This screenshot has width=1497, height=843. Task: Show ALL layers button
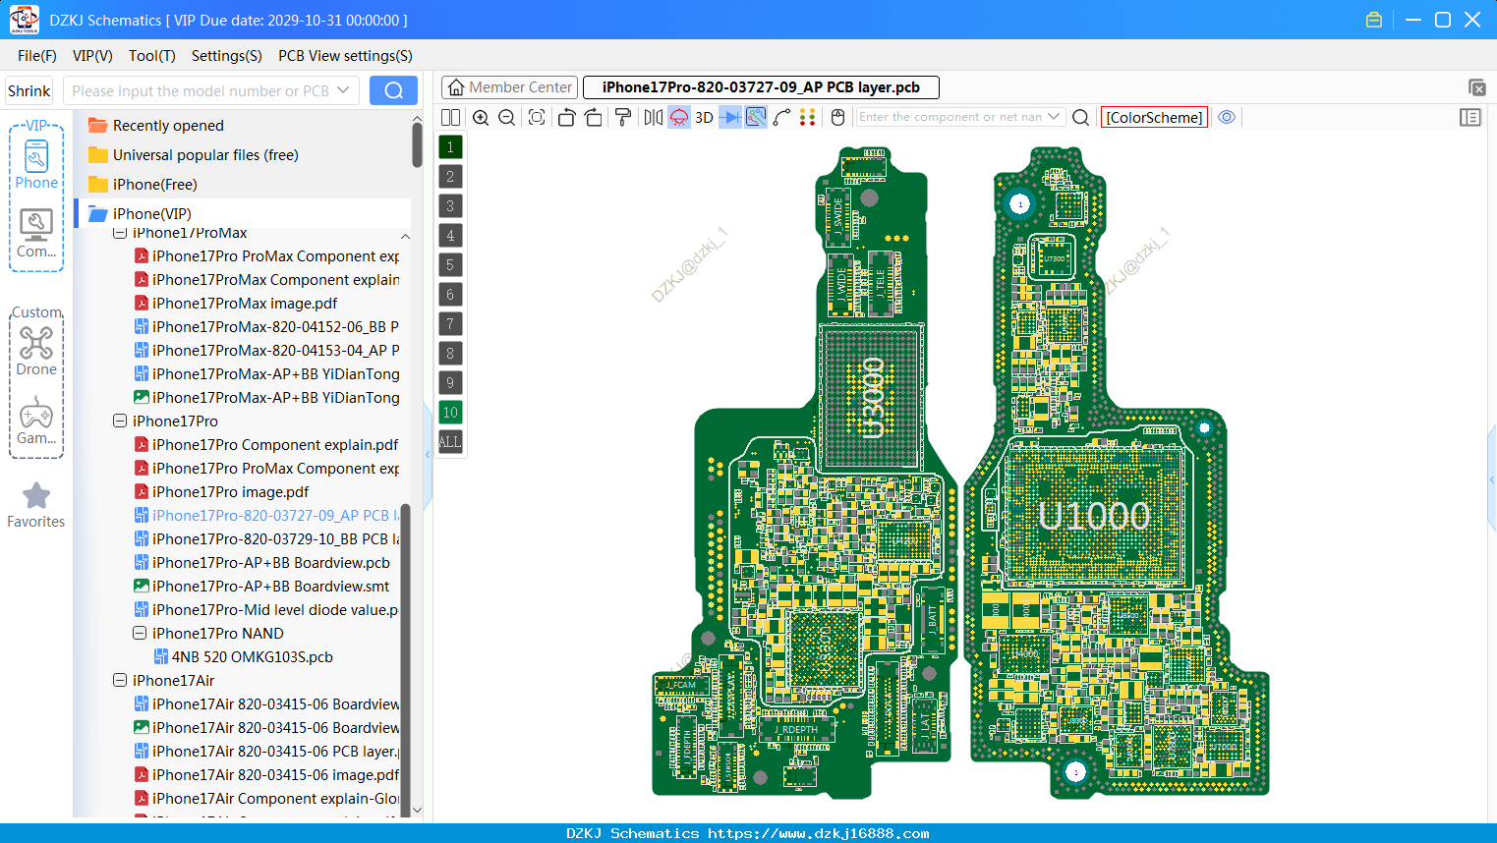click(450, 442)
